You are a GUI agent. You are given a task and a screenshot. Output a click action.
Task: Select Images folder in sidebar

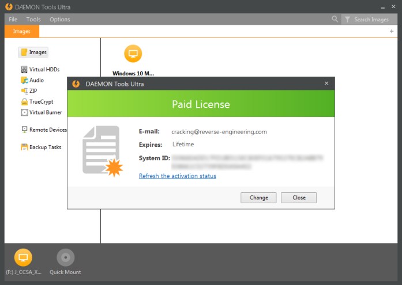click(x=33, y=52)
